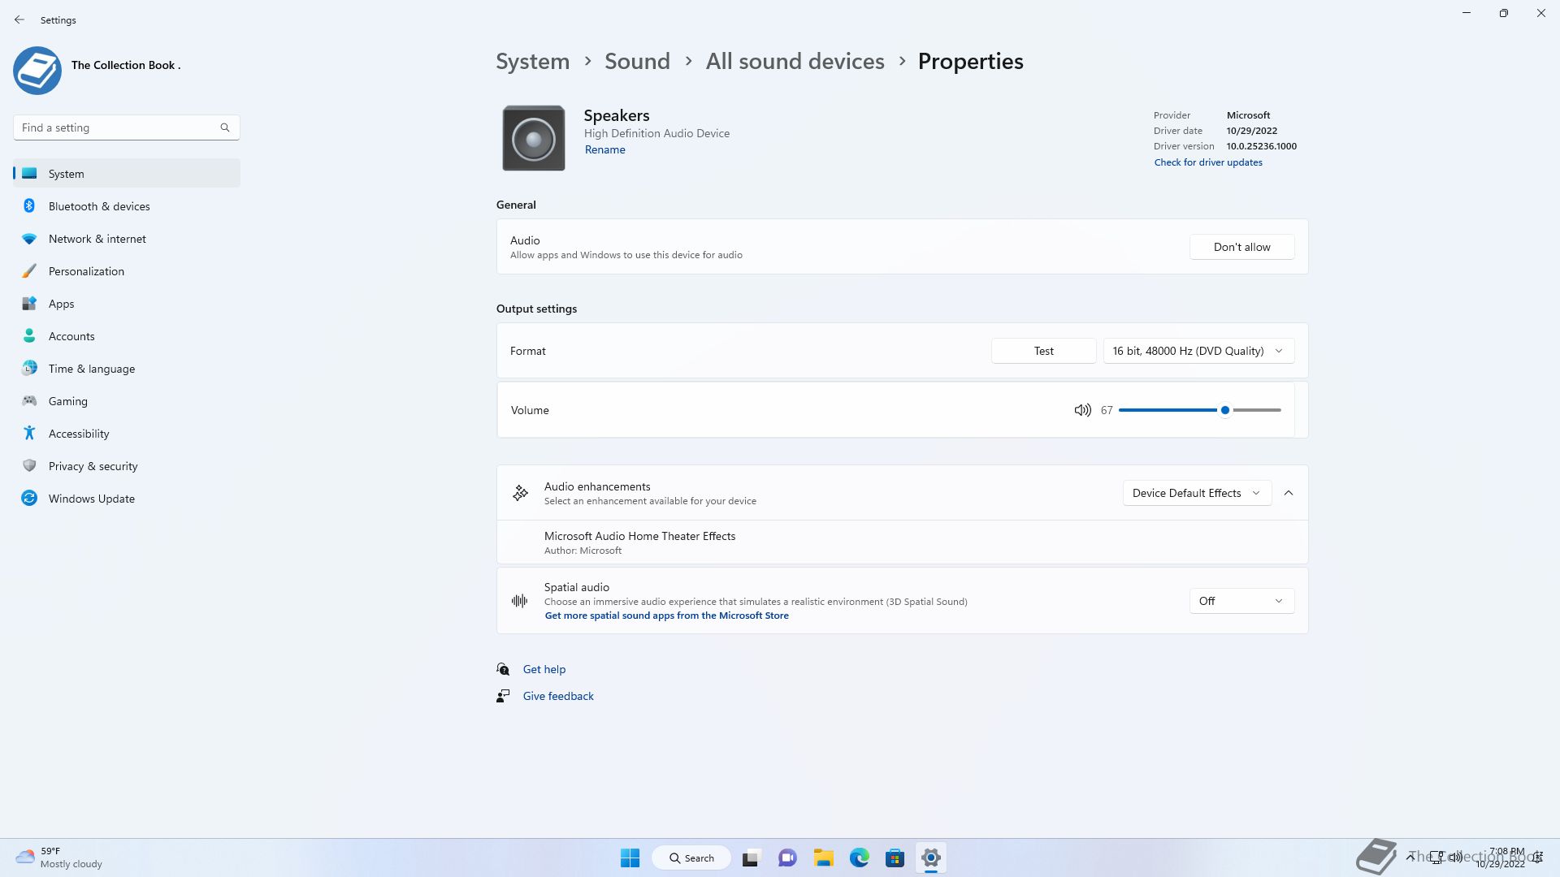Click the Don't allow button
This screenshot has width=1560, height=877.
click(x=1241, y=247)
